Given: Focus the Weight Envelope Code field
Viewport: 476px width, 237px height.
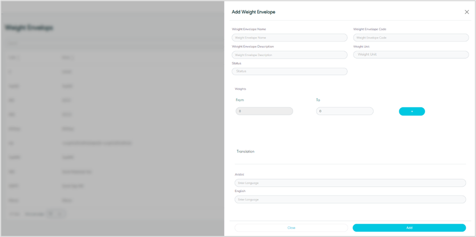Looking at the screenshot, I should tap(410, 38).
